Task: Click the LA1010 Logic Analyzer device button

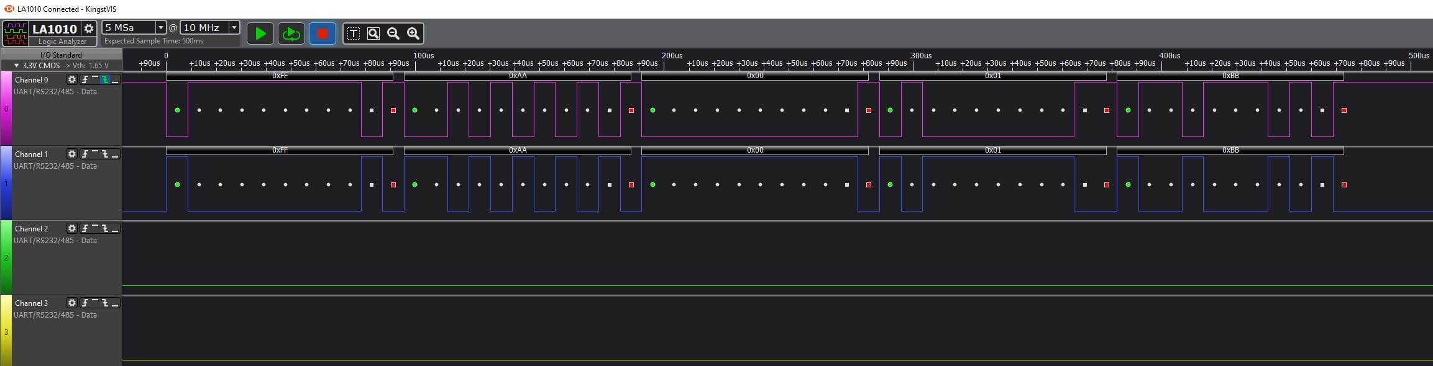Action: pyautogui.click(x=50, y=33)
